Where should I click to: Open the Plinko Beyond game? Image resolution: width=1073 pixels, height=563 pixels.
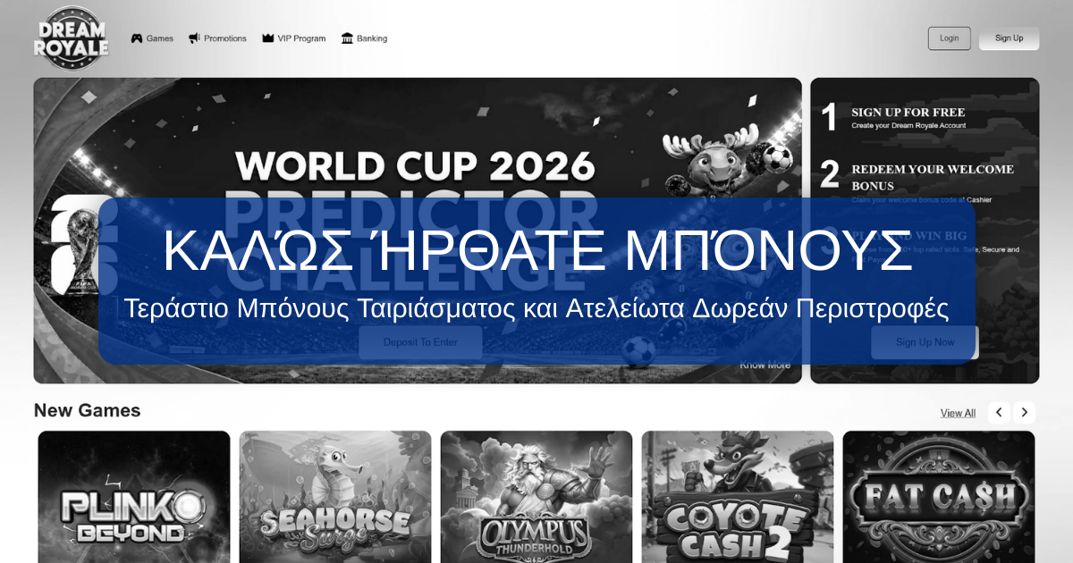[x=134, y=497]
